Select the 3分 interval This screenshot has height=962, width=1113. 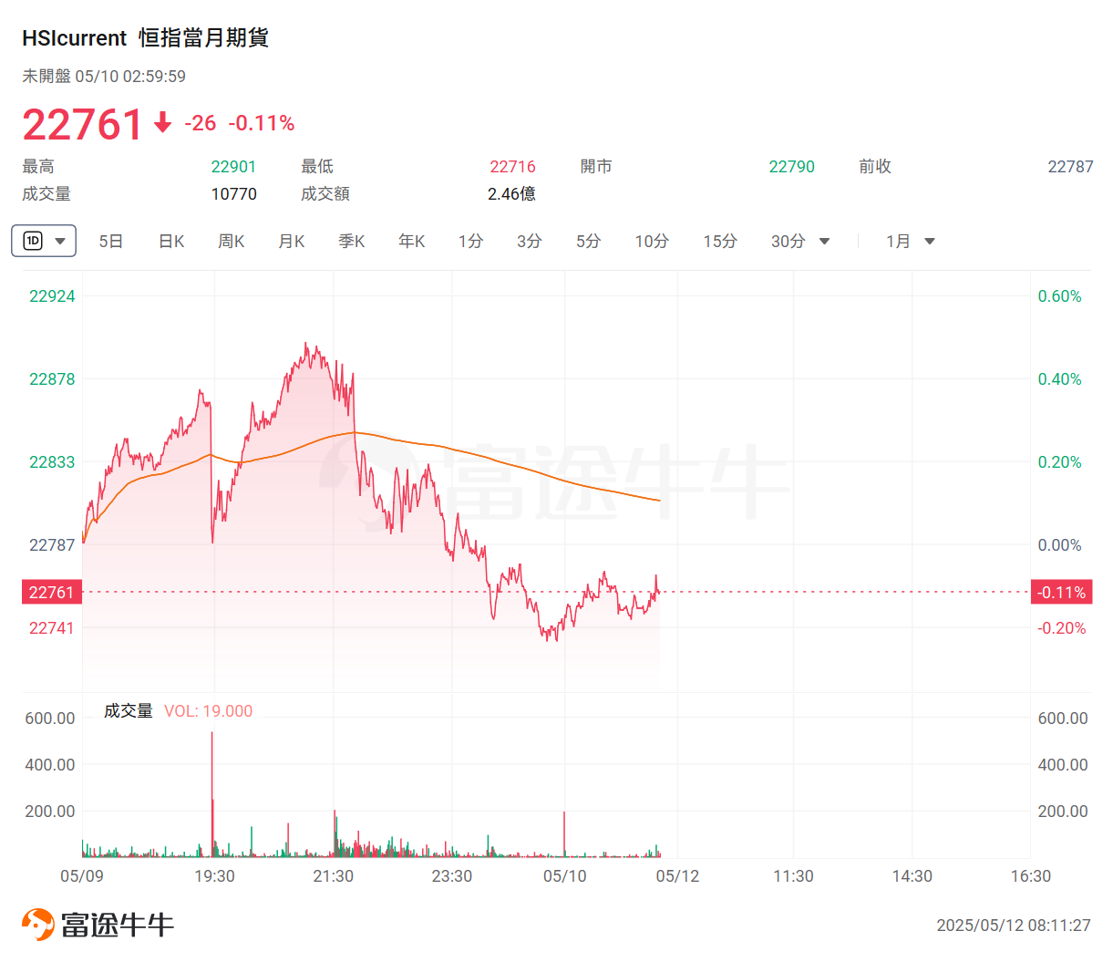tap(529, 242)
